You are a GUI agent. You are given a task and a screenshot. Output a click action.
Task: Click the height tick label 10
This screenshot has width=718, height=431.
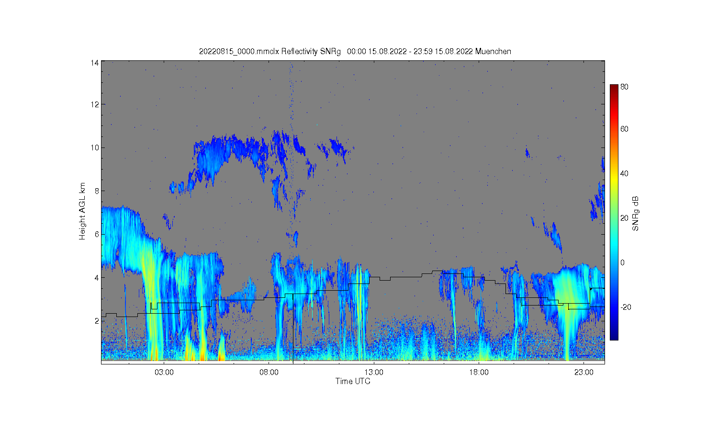pyautogui.click(x=95, y=147)
